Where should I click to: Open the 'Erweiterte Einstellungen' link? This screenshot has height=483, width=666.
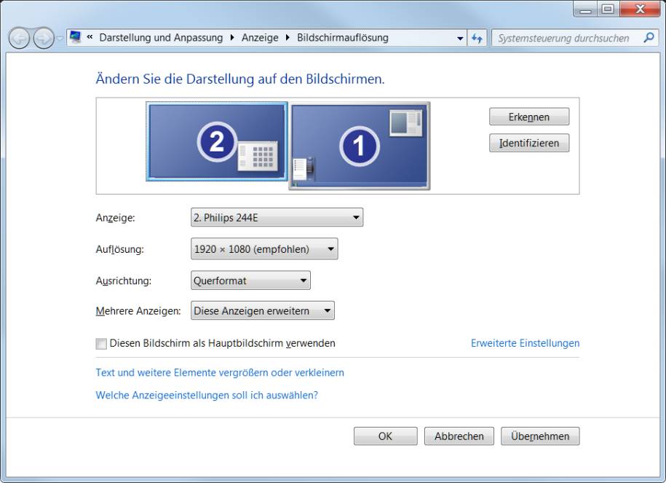coord(525,343)
